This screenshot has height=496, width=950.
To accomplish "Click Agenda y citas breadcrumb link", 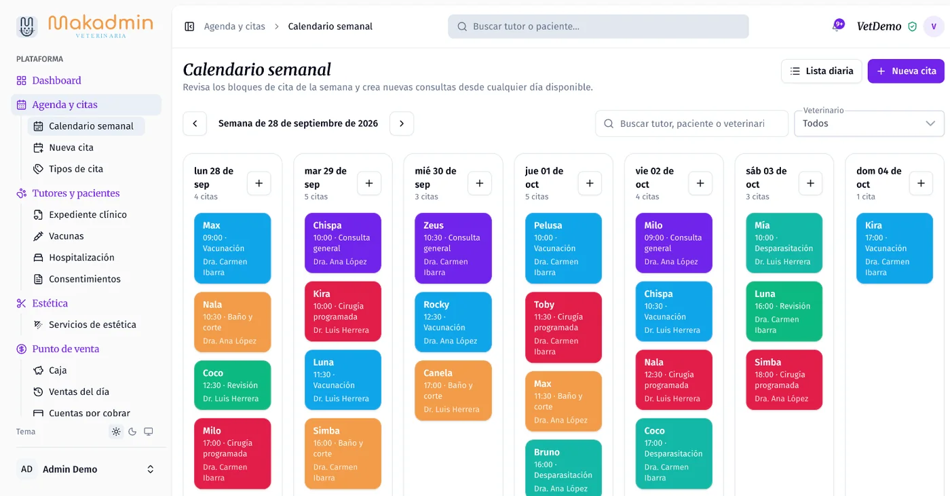I will (235, 26).
